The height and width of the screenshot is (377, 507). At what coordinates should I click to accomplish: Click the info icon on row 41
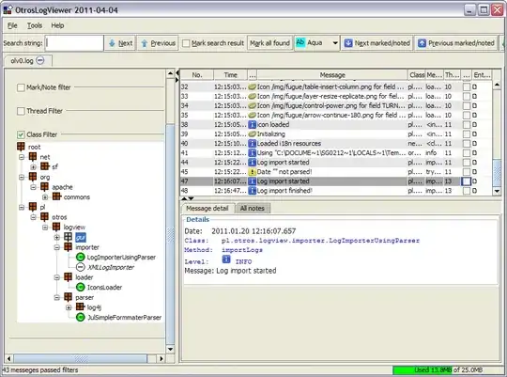pos(253,153)
